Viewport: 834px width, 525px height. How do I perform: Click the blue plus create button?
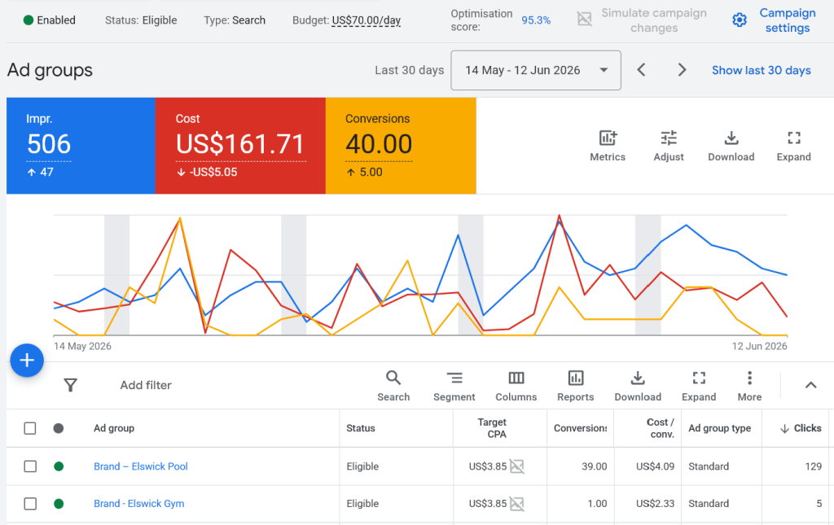pos(27,361)
